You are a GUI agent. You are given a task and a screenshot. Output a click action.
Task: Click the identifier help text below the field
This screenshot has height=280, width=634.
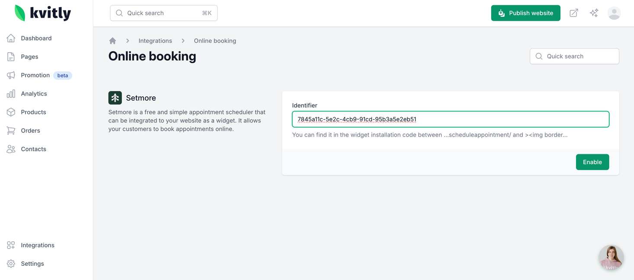(430, 135)
